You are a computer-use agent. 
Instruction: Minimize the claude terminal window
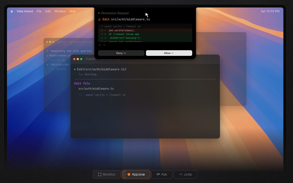pos(78,59)
